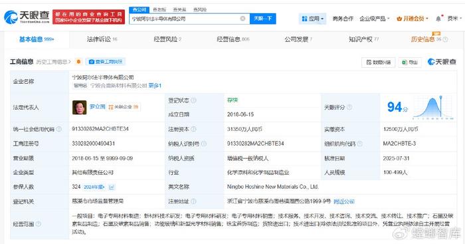The image size is (465, 244).
Task: Expand the 企业级产品 dropdown
Action: point(374,19)
